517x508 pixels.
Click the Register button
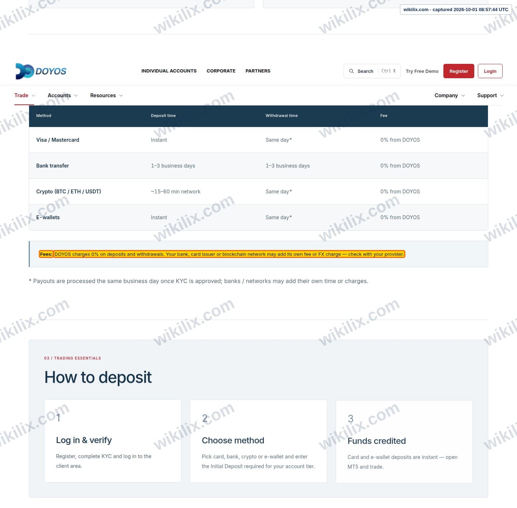click(x=458, y=71)
